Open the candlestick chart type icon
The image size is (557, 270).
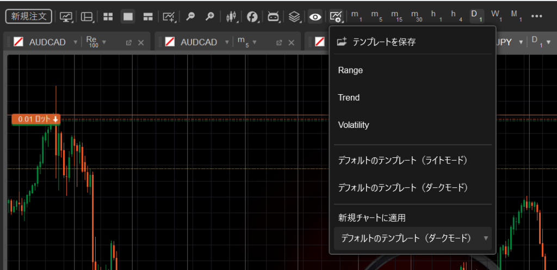coord(232,17)
